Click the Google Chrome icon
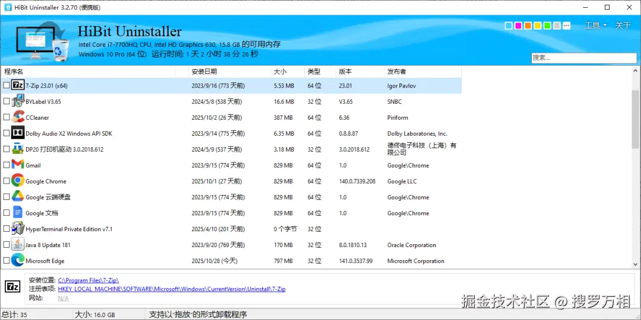The image size is (641, 320). pos(18,181)
